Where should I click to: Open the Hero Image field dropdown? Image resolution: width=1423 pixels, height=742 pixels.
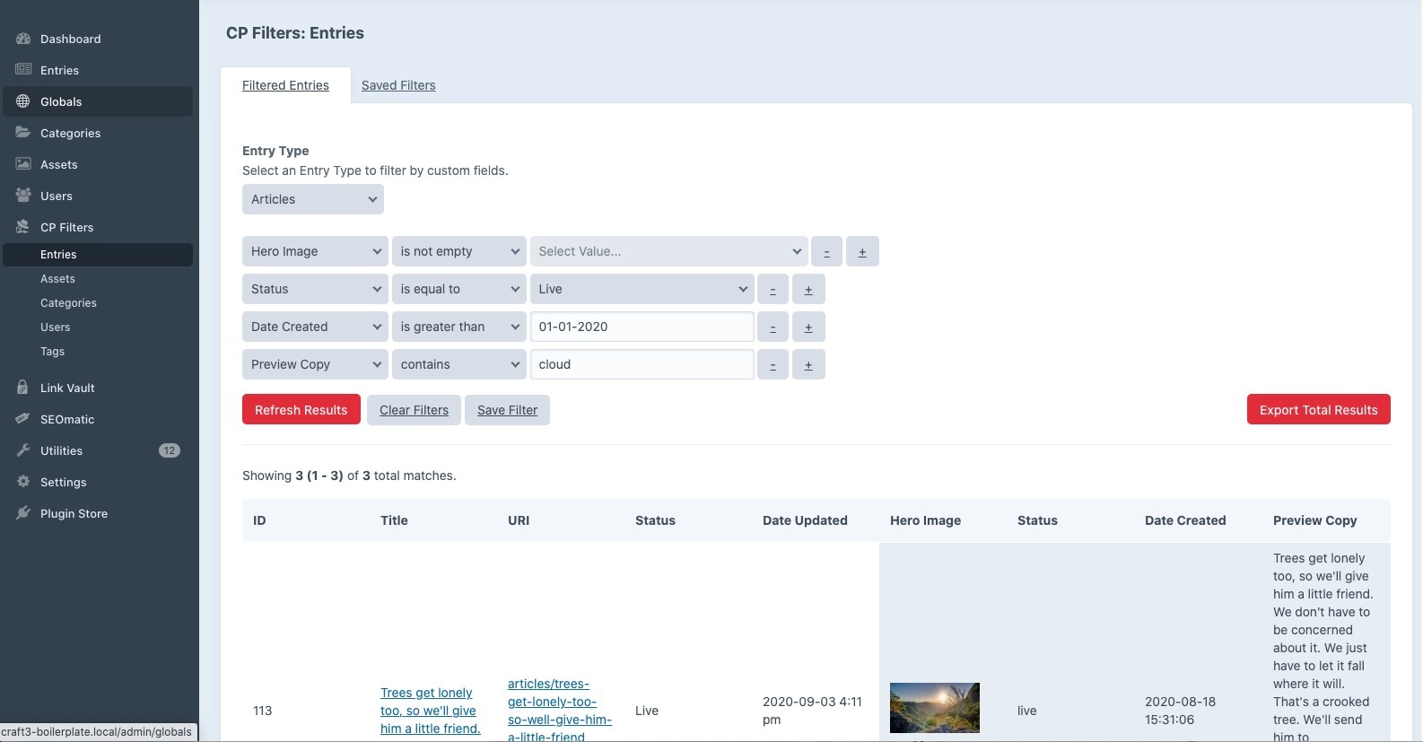coord(315,251)
